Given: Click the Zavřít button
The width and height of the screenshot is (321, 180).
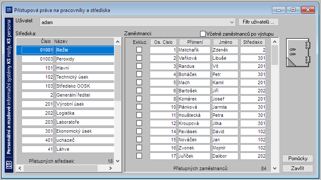Looking at the screenshot, I should (x=298, y=168).
